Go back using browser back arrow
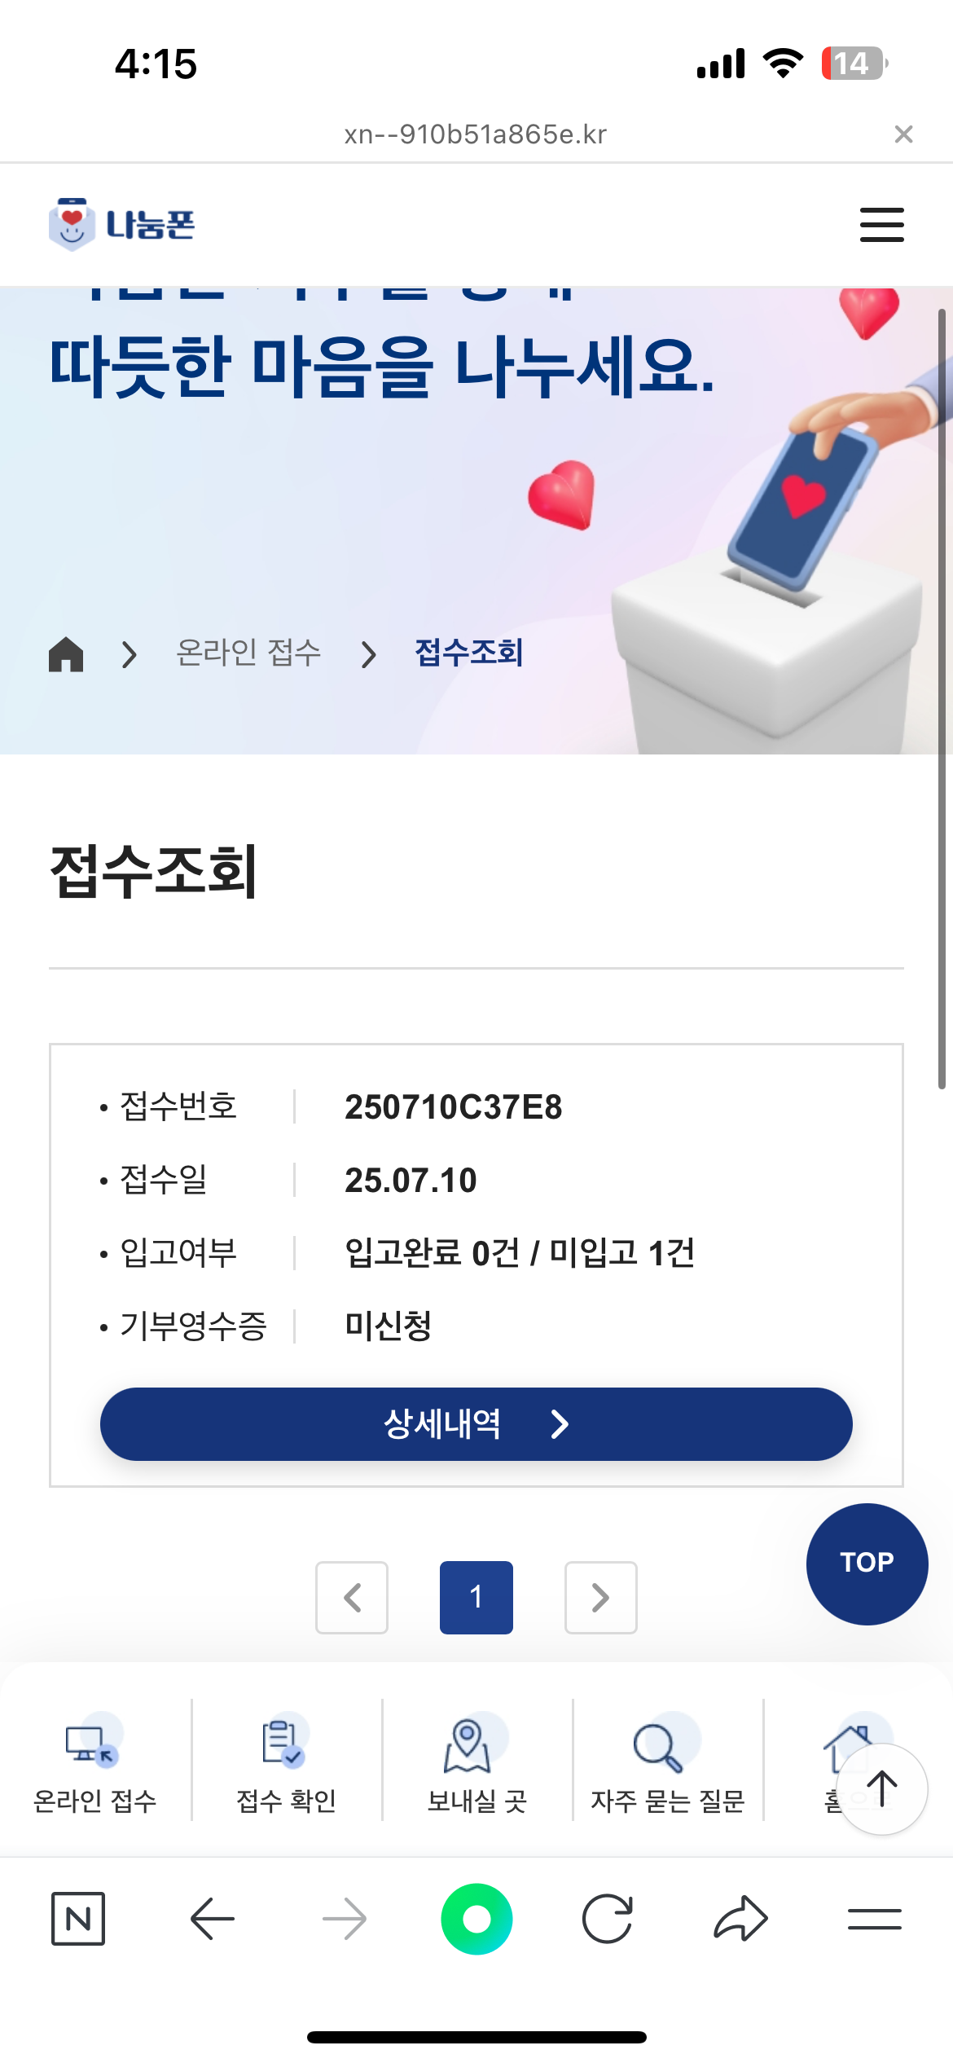This screenshot has width=953, height=2063. 212,1918
